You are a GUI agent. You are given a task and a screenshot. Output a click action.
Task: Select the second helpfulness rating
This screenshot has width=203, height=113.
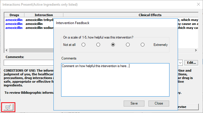(x=98, y=45)
